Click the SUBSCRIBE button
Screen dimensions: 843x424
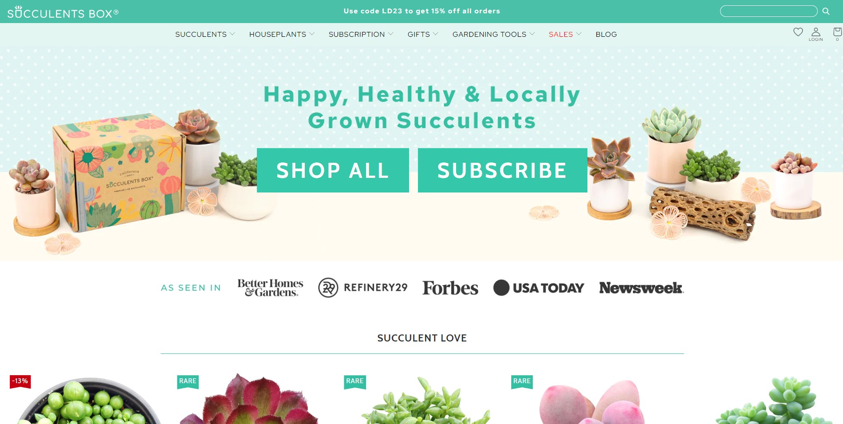pyautogui.click(x=502, y=170)
